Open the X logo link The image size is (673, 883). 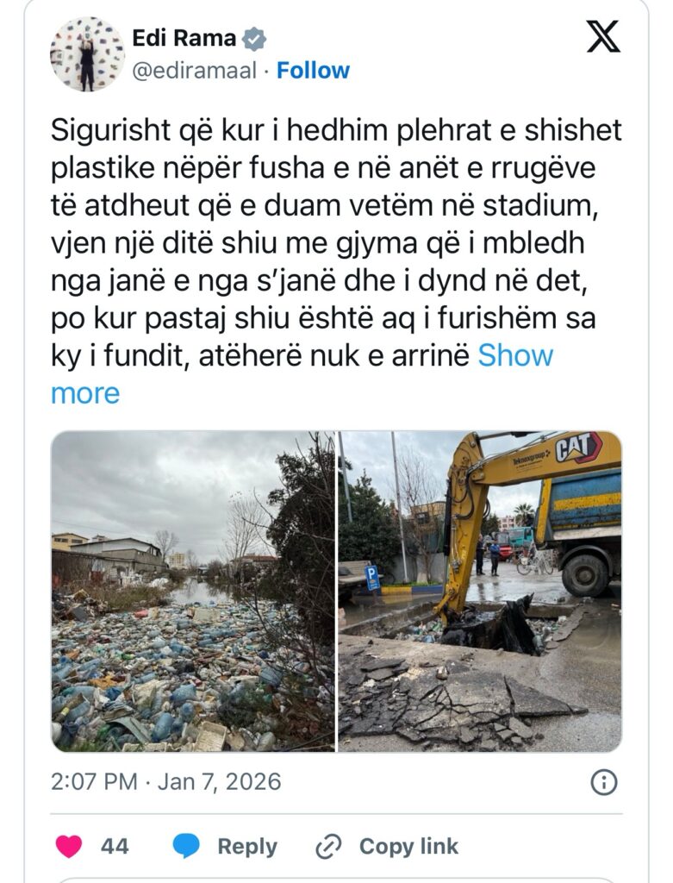[603, 36]
